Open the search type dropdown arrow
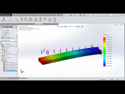The width and height of the screenshot is (125, 94). [115, 15]
